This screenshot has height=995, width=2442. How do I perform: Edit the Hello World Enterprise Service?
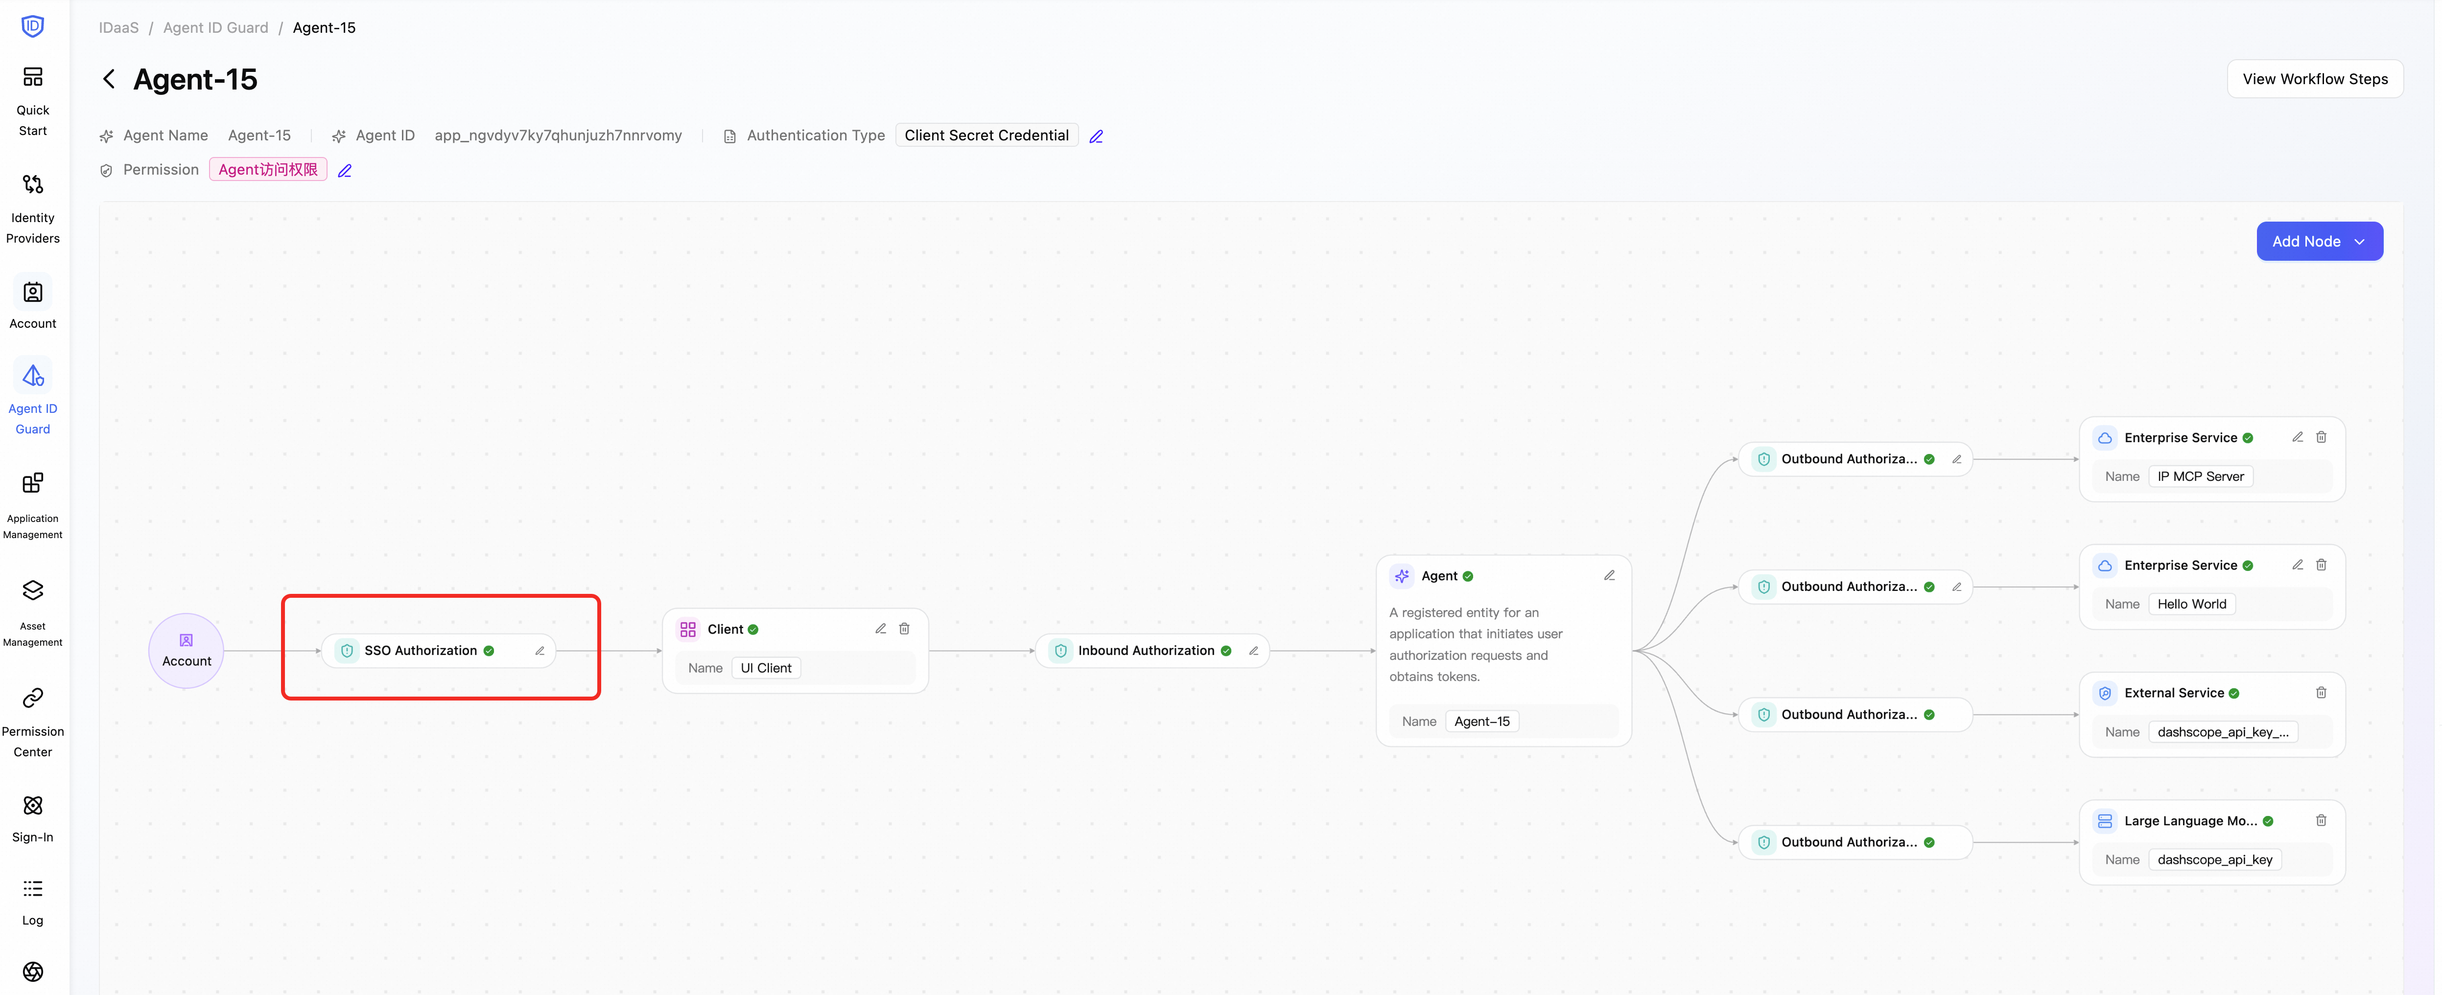click(x=2297, y=565)
